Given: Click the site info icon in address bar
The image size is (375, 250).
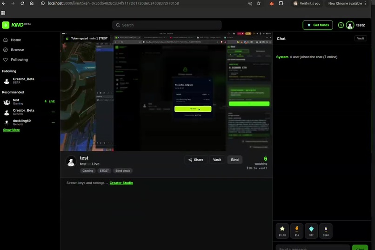Looking at the screenshot, I should tap(43, 3).
